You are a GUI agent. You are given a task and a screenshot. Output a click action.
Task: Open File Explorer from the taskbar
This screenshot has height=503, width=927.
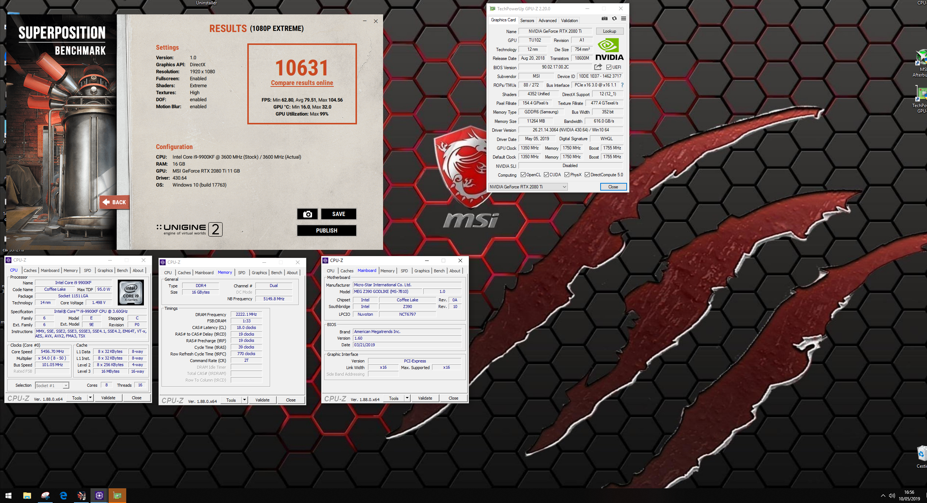click(x=27, y=496)
